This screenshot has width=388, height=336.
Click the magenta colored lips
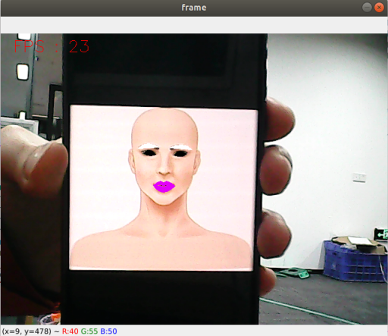pyautogui.click(x=164, y=187)
